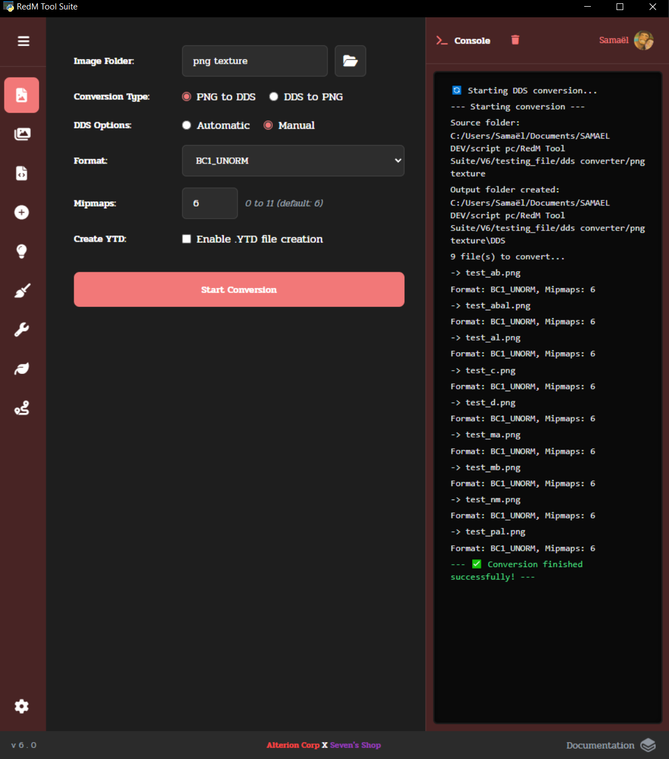669x759 pixels.
Task: Open the wrench tool in sidebar
Action: coord(22,330)
